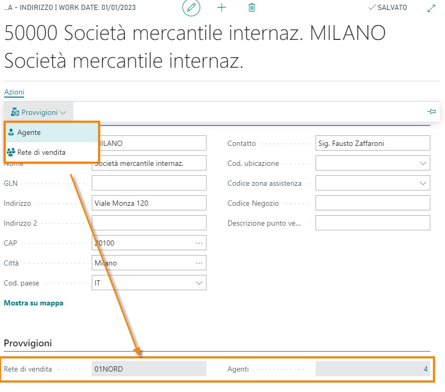Screen dimensions: 445x392
Task: Open the Cod. paese dropdown
Action: (x=199, y=283)
